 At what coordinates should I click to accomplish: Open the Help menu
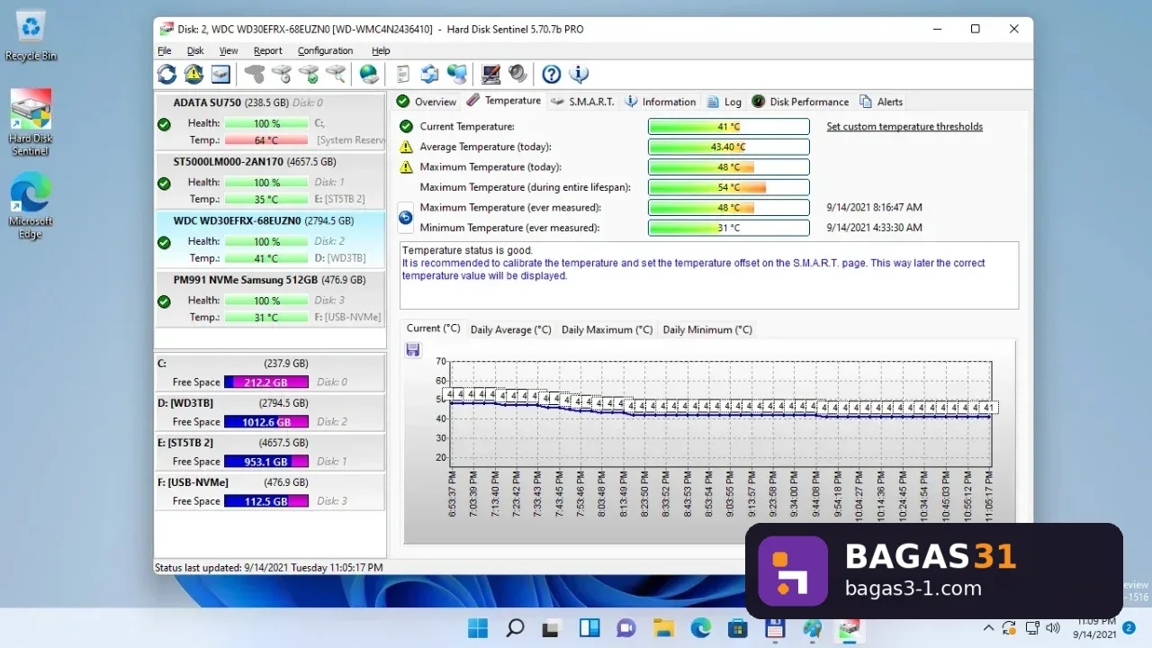(381, 50)
